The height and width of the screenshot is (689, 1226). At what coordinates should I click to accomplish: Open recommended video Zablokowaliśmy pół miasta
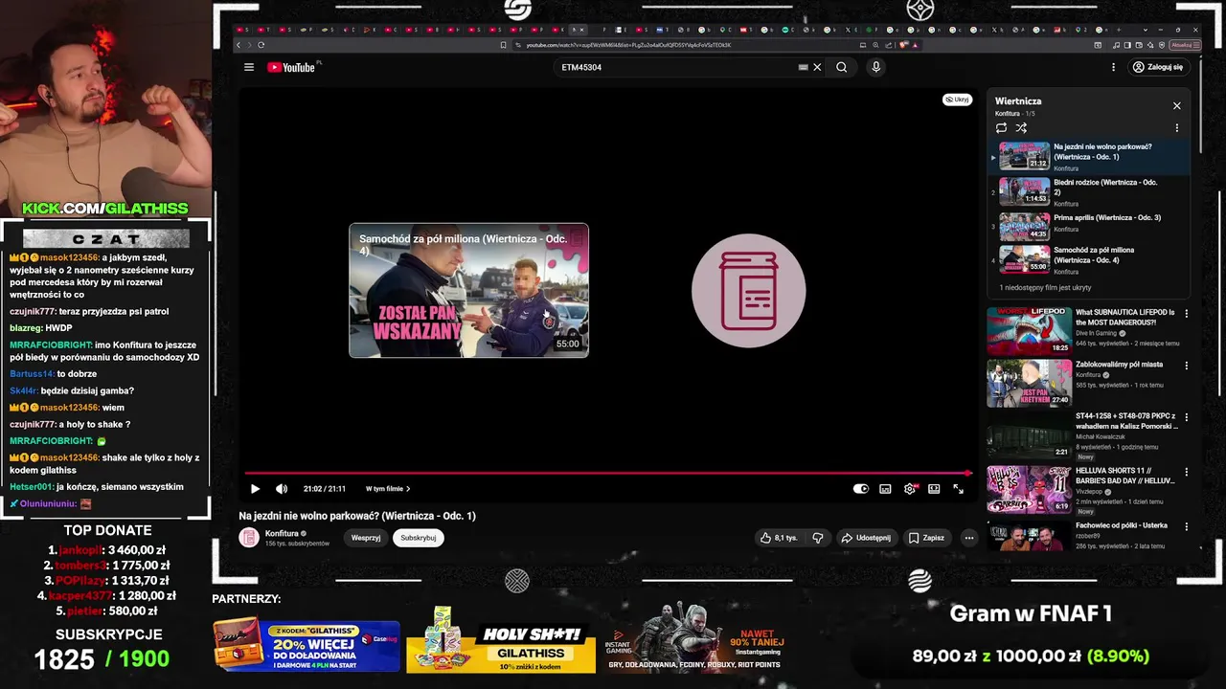click(1082, 383)
